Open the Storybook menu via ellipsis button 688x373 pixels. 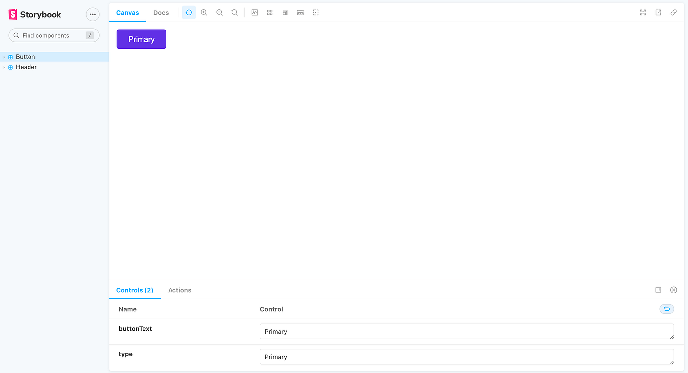pos(92,14)
